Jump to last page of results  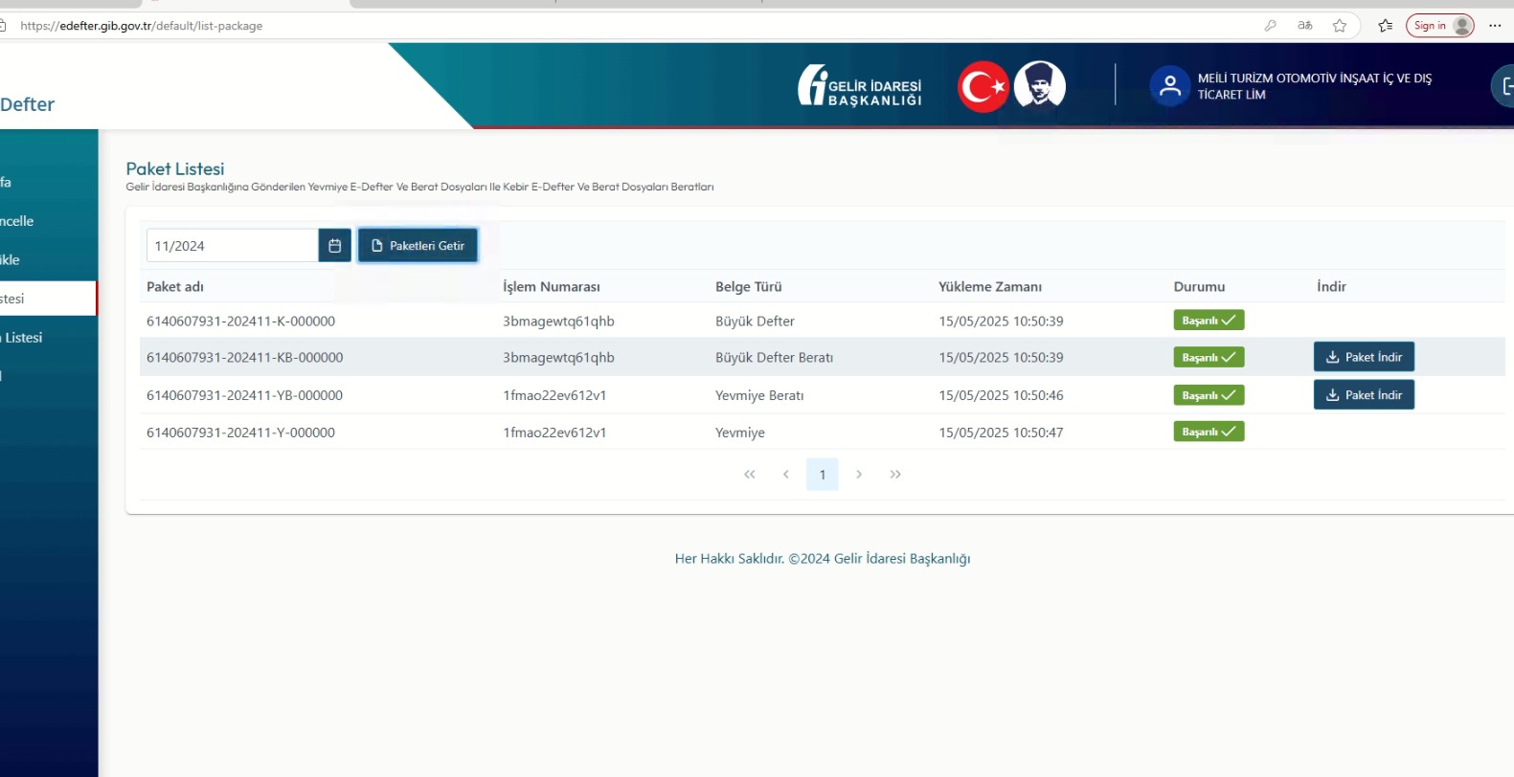point(895,475)
